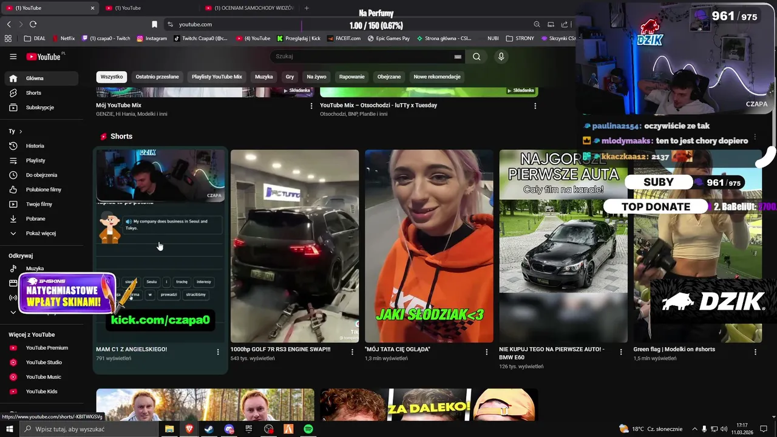Open the Instagram bookmark

click(x=152, y=38)
